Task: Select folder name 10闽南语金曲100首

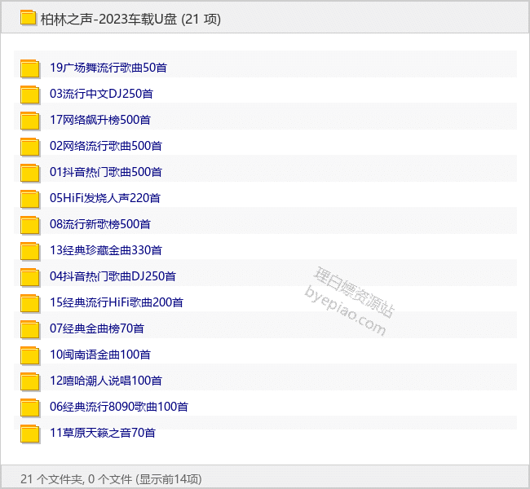Action: pos(100,355)
